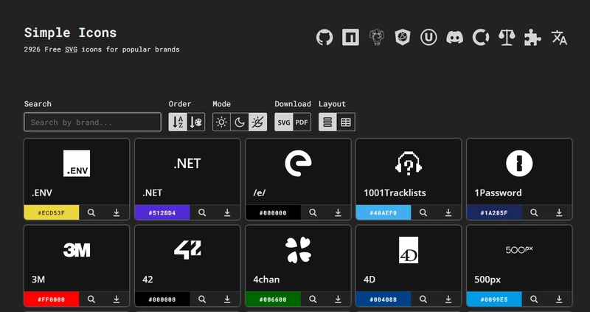
Task: Set download format to PDF
Action: [x=302, y=122]
